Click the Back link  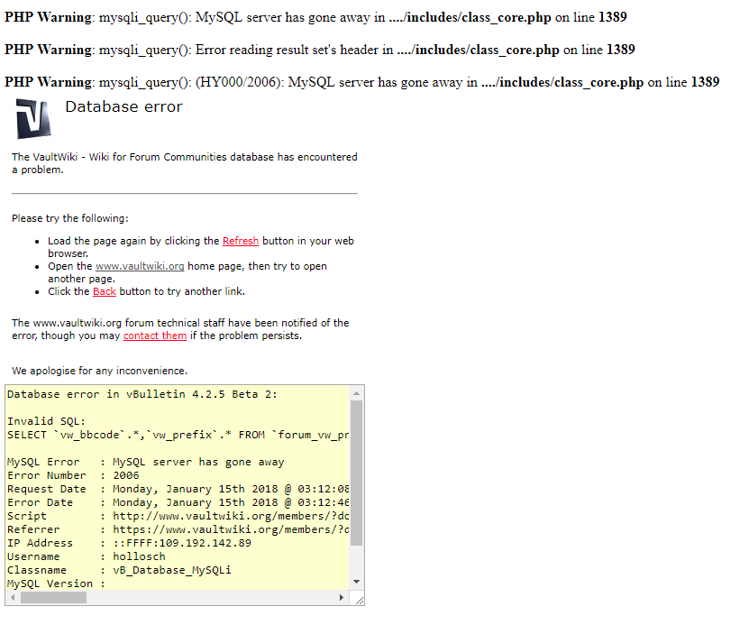[105, 291]
